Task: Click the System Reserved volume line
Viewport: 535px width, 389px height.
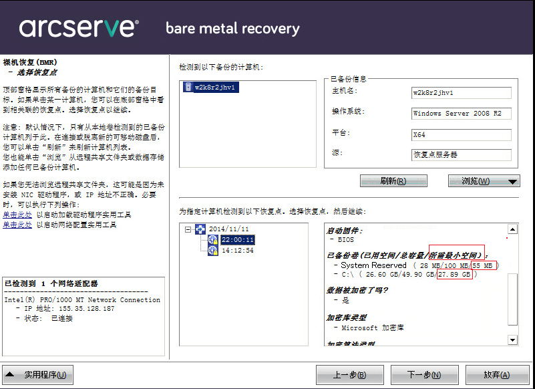Action: click(x=416, y=265)
